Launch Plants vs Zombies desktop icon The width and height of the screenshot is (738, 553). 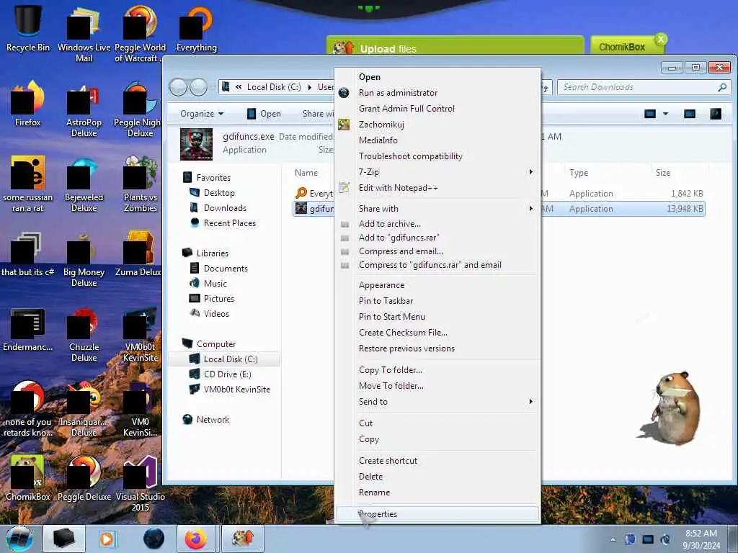pyautogui.click(x=141, y=184)
